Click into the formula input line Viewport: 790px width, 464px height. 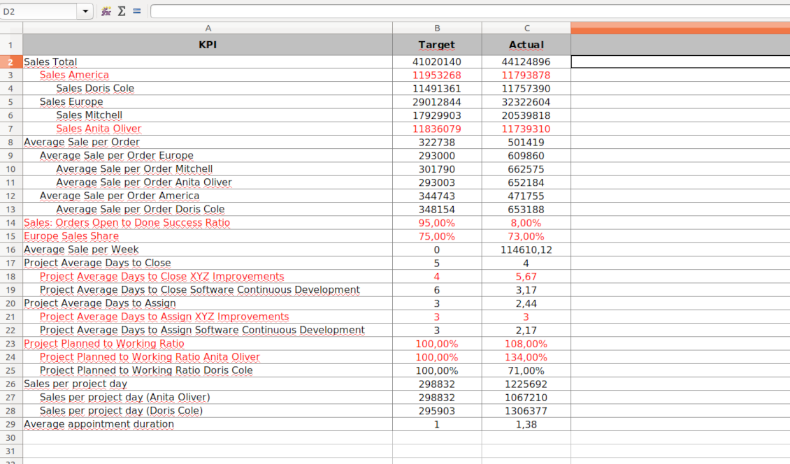pyautogui.click(x=470, y=11)
